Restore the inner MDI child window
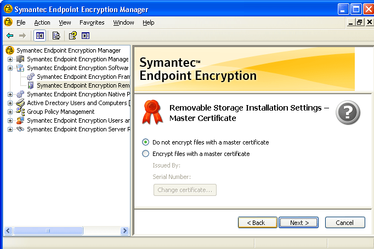This screenshot has height=249, width=374. [x=359, y=22]
